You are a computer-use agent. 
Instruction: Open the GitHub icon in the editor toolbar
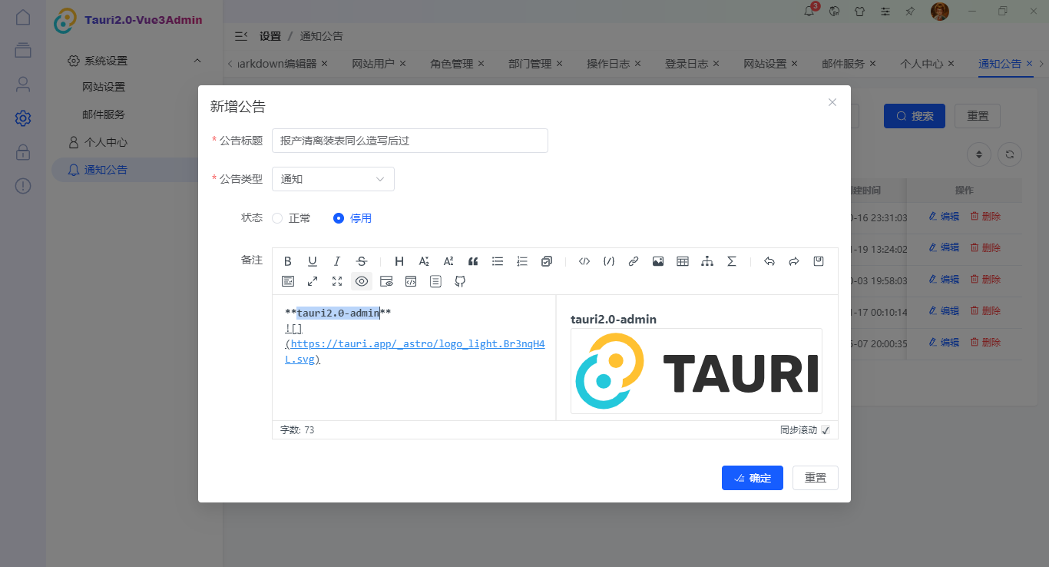tap(459, 281)
